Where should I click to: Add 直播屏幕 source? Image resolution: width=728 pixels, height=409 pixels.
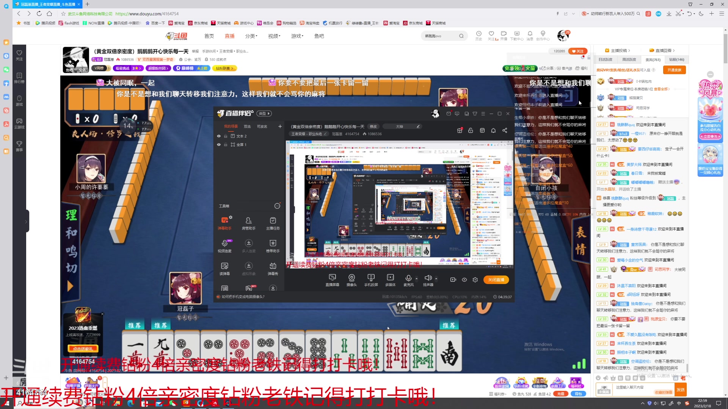pyautogui.click(x=333, y=280)
